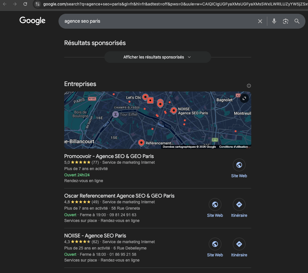Start voice search with the microphone icon
The width and height of the screenshot is (308, 273).
coord(274,21)
